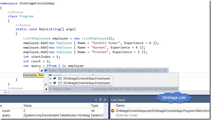Click the Results View circular icon
Screen dimensions: 211x120
pos(50,89)
